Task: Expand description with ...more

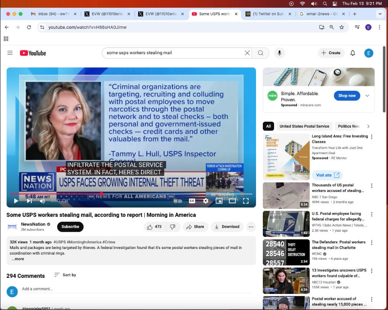Action: (18, 259)
